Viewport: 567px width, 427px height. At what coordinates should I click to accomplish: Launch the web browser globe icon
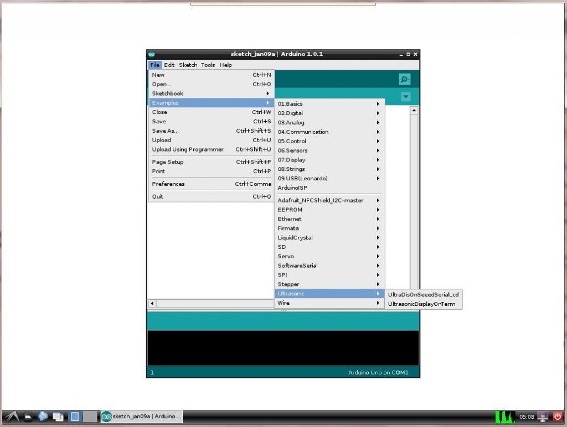coord(43,416)
